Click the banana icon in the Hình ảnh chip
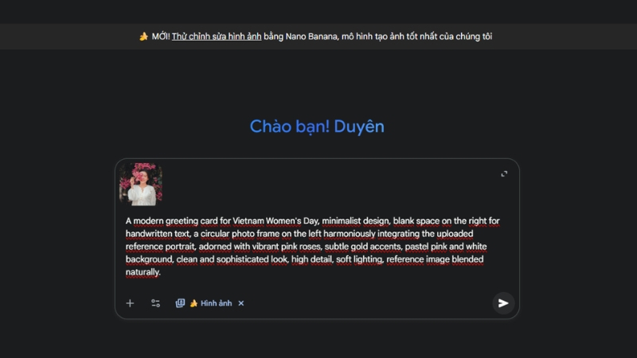Image resolution: width=637 pixels, height=358 pixels. 193,303
